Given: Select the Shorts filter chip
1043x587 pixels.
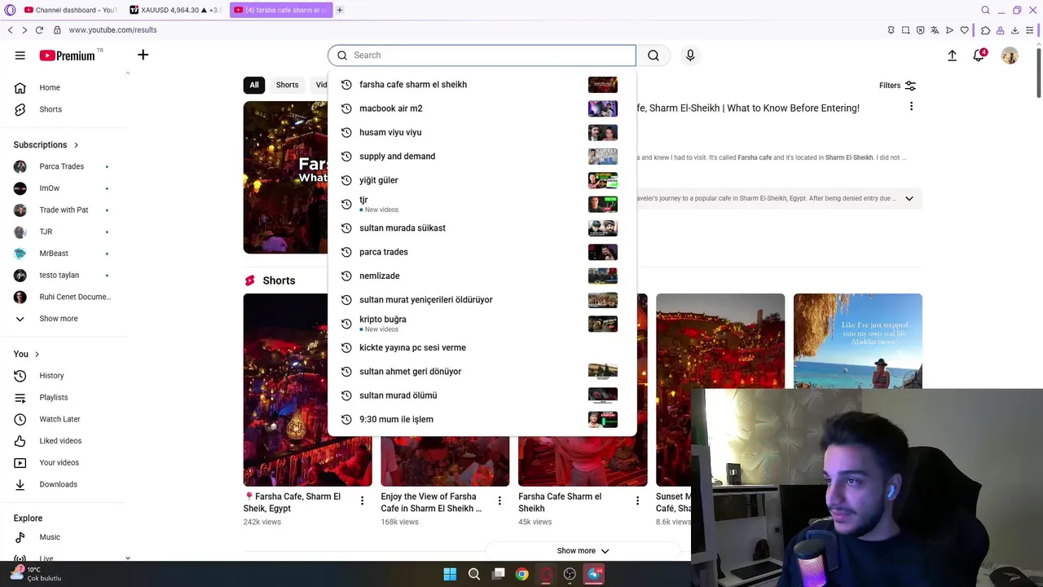Looking at the screenshot, I should click(x=287, y=85).
